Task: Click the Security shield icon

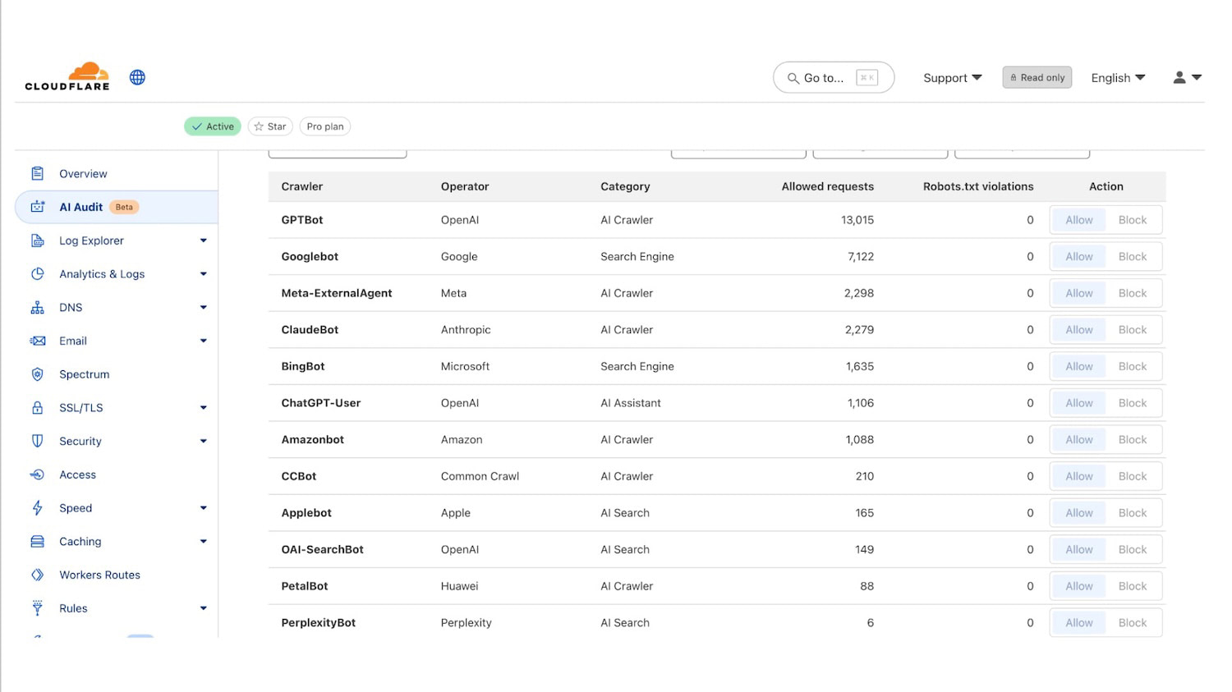Action: click(38, 441)
